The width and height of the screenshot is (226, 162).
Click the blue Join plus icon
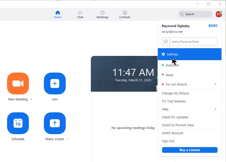click(55, 84)
